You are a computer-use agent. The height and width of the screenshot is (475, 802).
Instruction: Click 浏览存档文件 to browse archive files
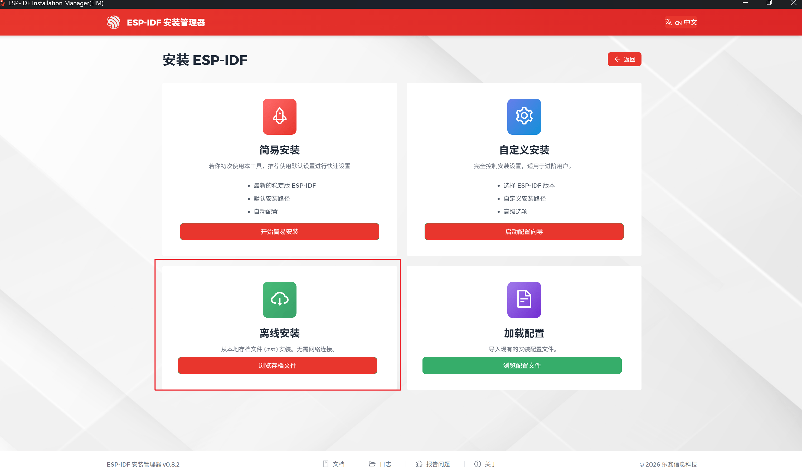click(x=277, y=366)
